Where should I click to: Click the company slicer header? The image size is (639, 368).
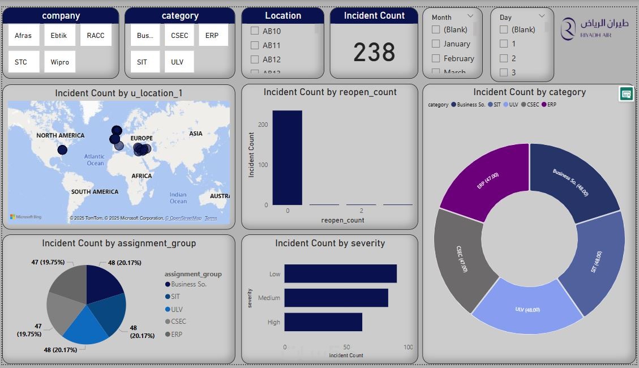pos(61,15)
